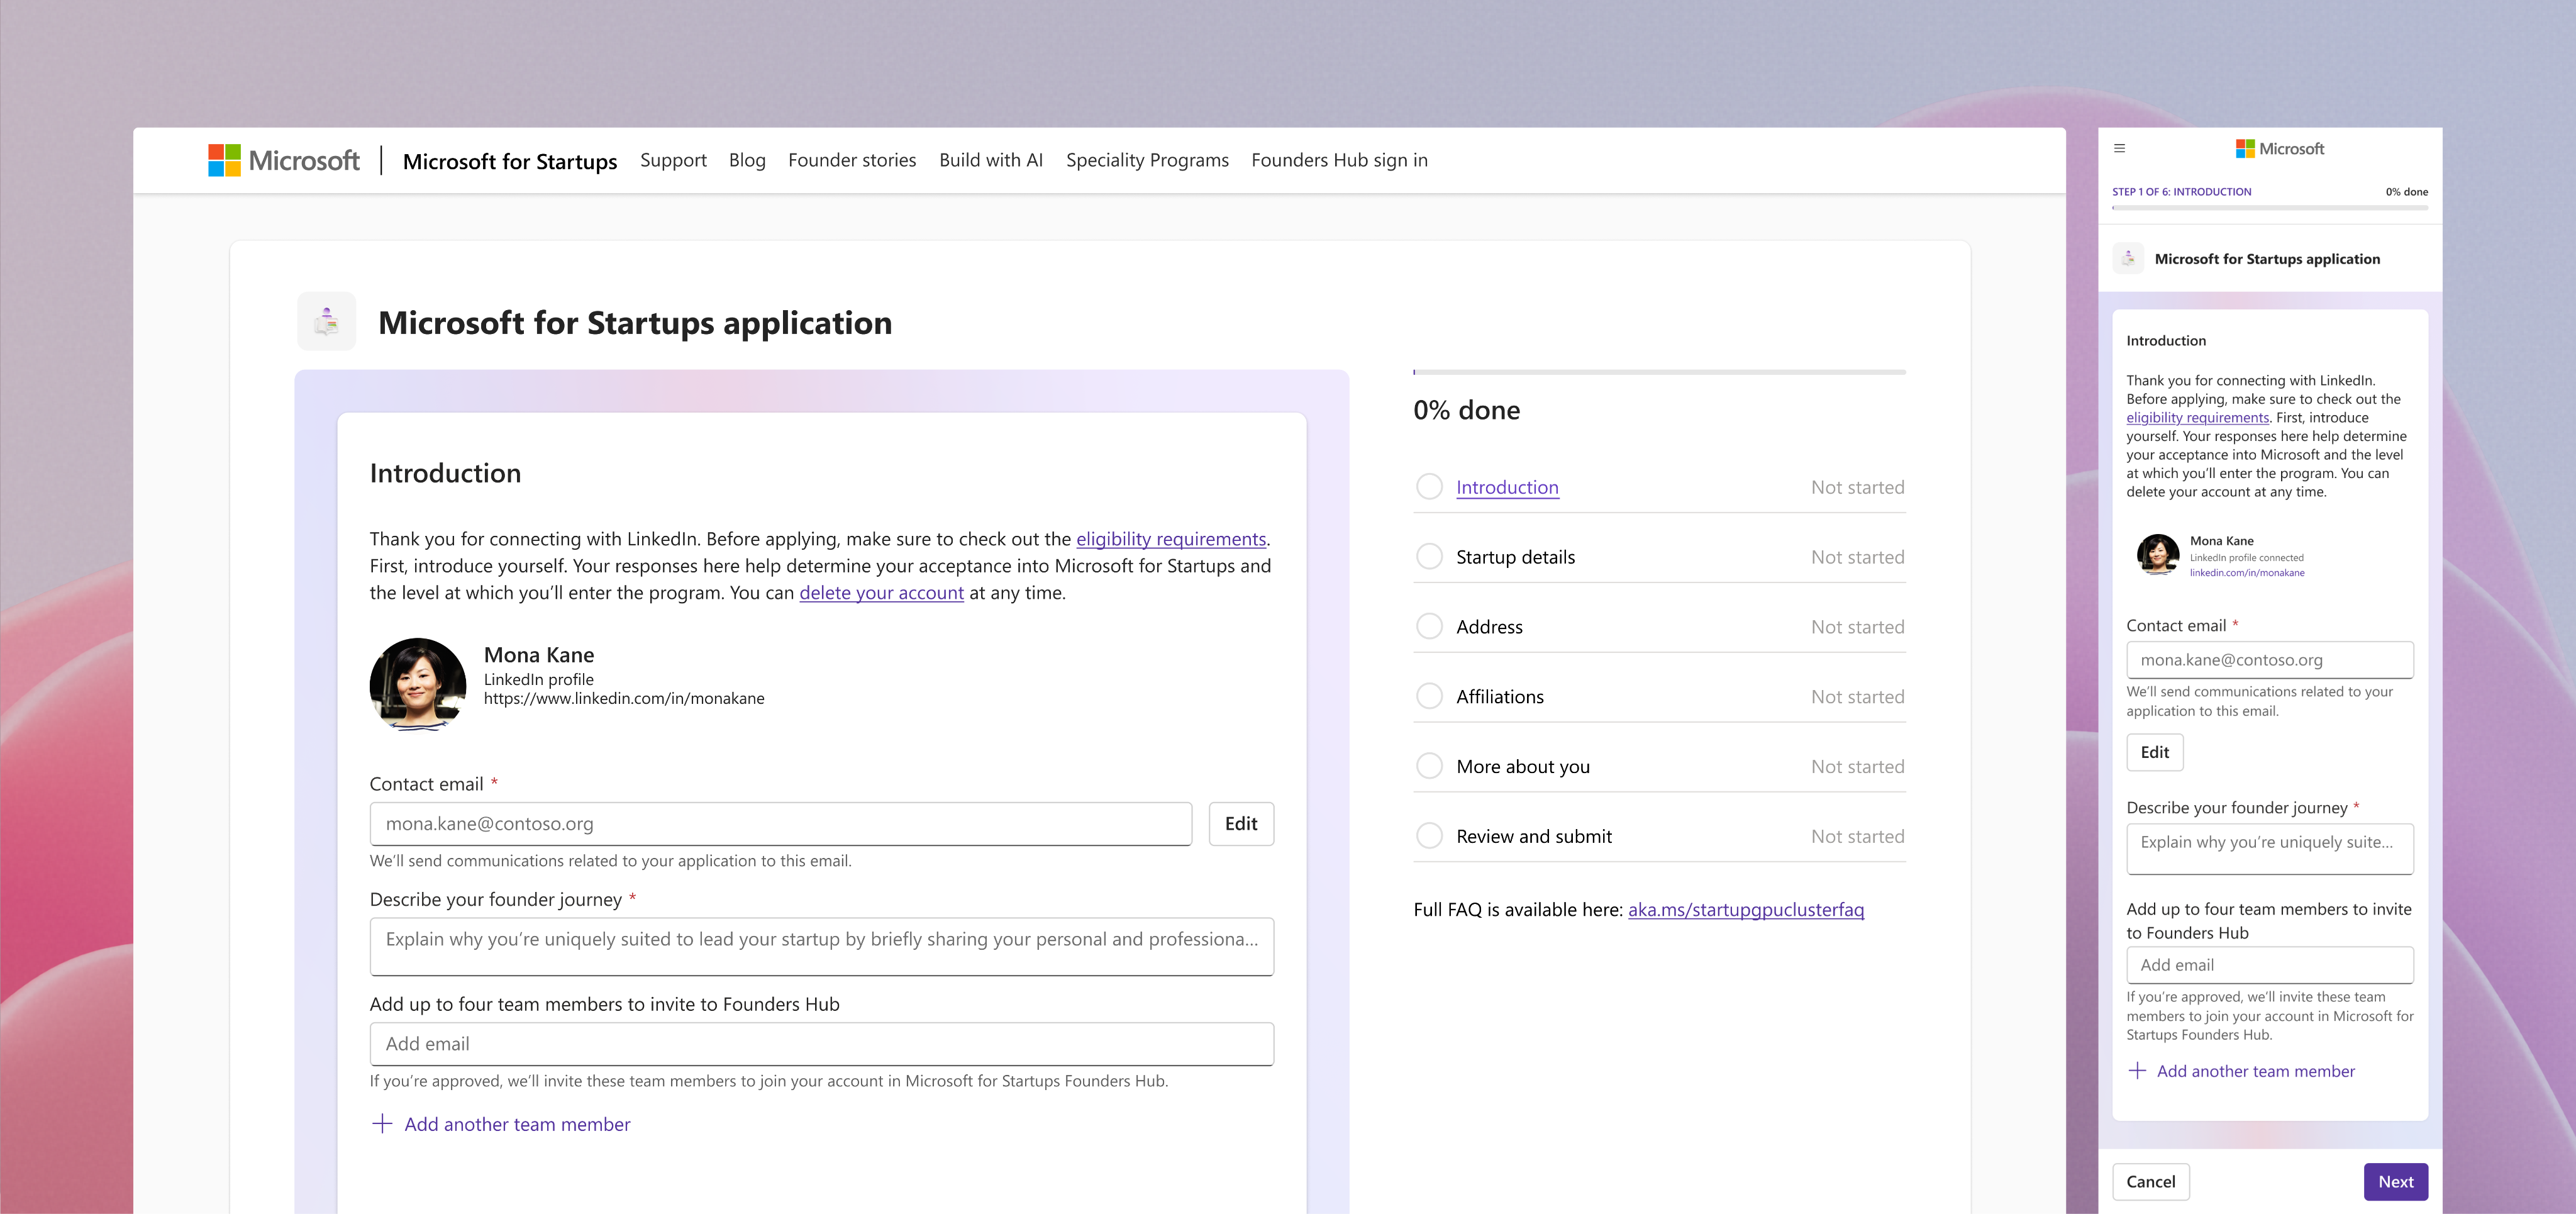Click eligibility requirements link in mobile panel
2576x1214 pixels.
coord(2197,418)
